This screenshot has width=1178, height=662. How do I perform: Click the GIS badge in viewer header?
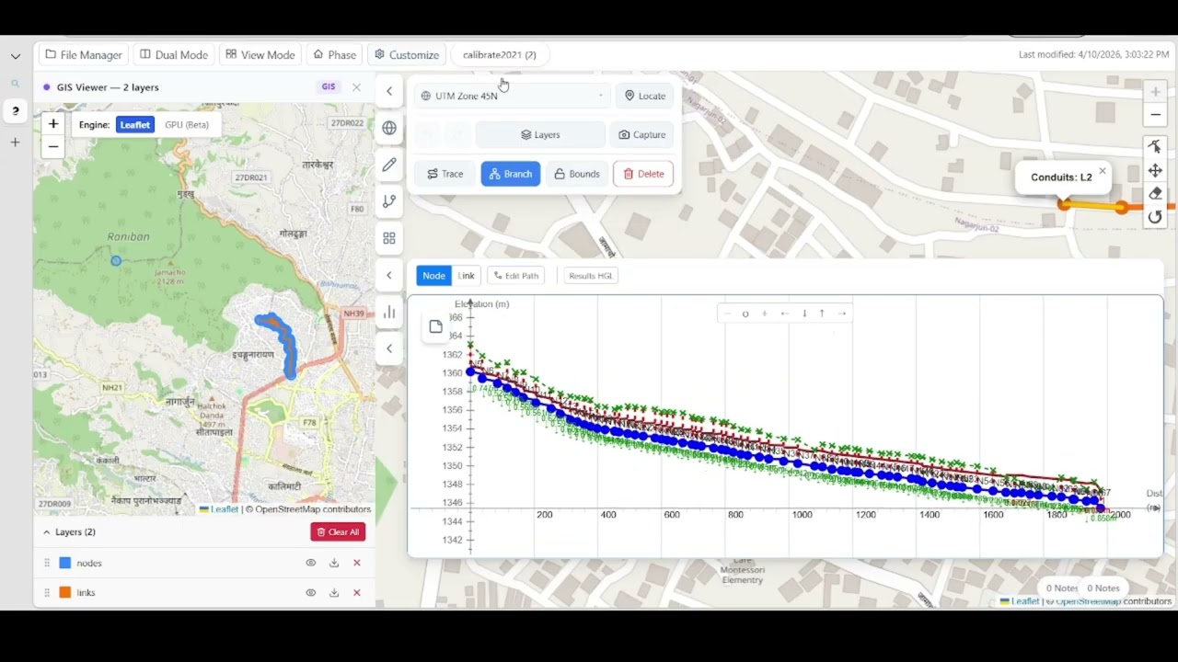(x=329, y=87)
